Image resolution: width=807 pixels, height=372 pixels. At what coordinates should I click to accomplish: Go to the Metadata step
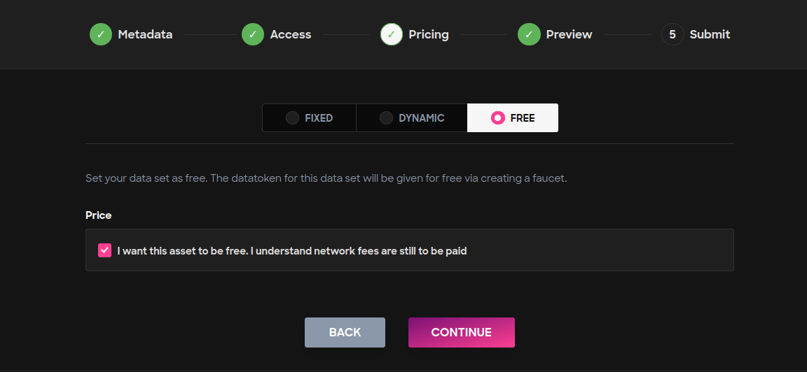145,34
